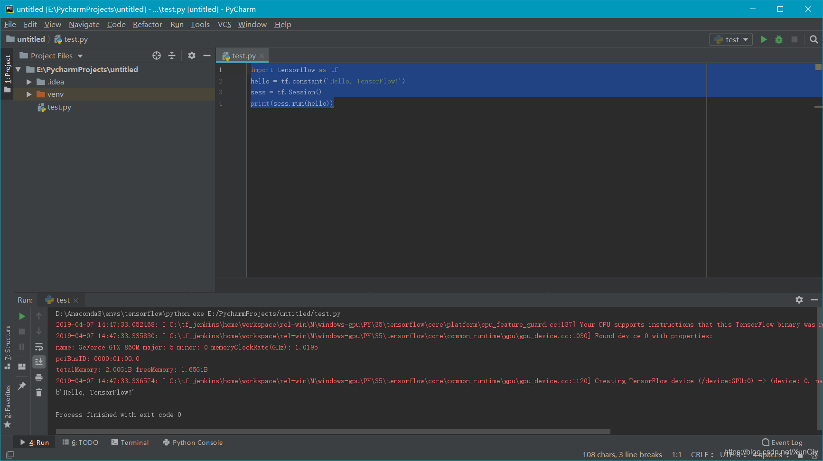Change line separator CRLF in status bar
823x461 pixels.
click(x=702, y=454)
